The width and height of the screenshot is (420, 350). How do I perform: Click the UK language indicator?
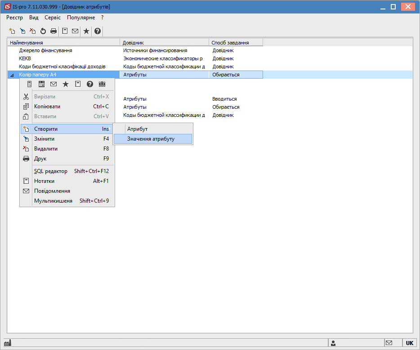[x=410, y=343]
